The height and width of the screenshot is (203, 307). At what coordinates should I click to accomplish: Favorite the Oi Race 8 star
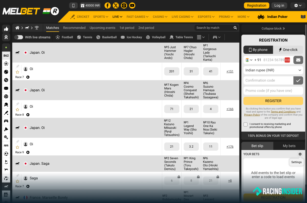[x=17, y=110]
